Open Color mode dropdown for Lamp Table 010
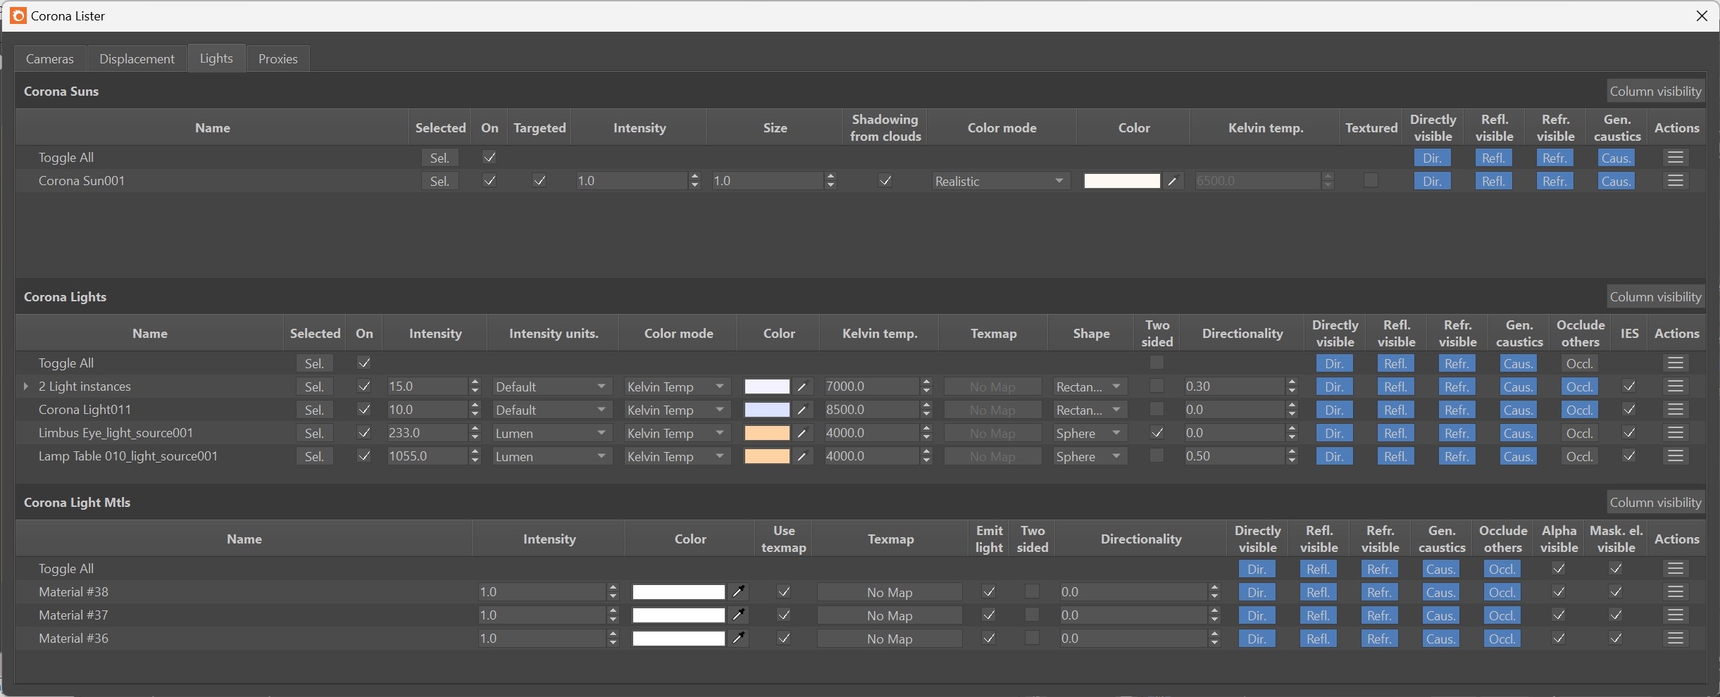 tap(676, 456)
